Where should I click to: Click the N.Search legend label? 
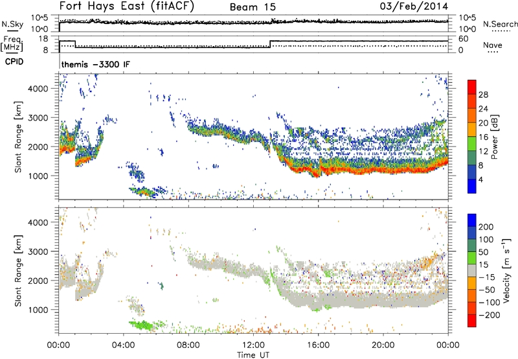pyautogui.click(x=501, y=24)
